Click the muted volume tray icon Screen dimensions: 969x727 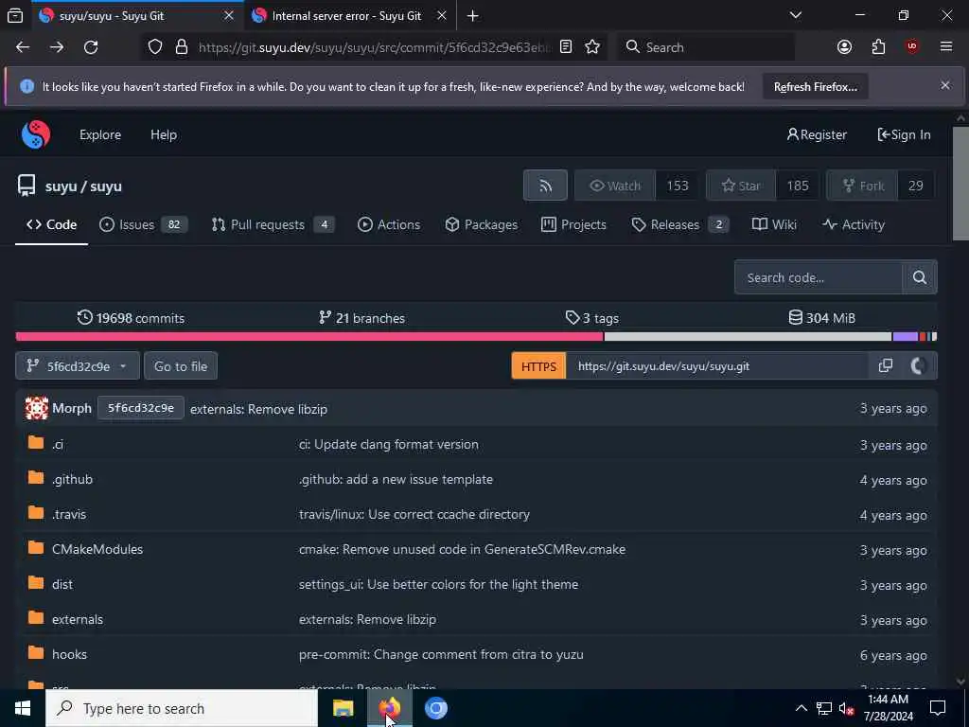847,708
